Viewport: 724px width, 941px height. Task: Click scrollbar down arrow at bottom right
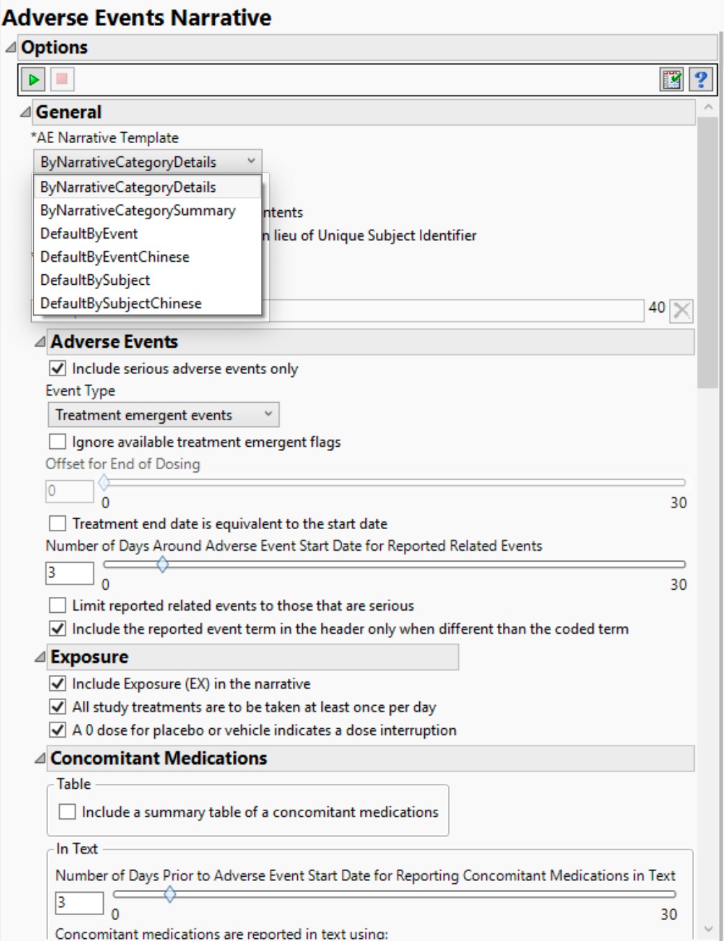(709, 929)
